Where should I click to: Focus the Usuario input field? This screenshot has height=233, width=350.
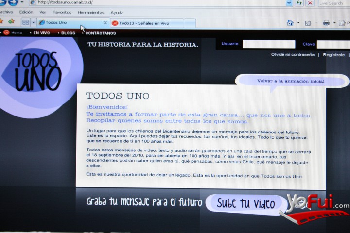click(269, 44)
